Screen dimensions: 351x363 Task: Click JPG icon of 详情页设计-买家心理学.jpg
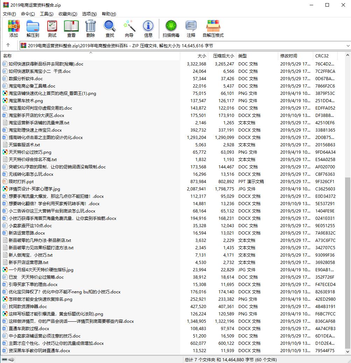(5, 189)
